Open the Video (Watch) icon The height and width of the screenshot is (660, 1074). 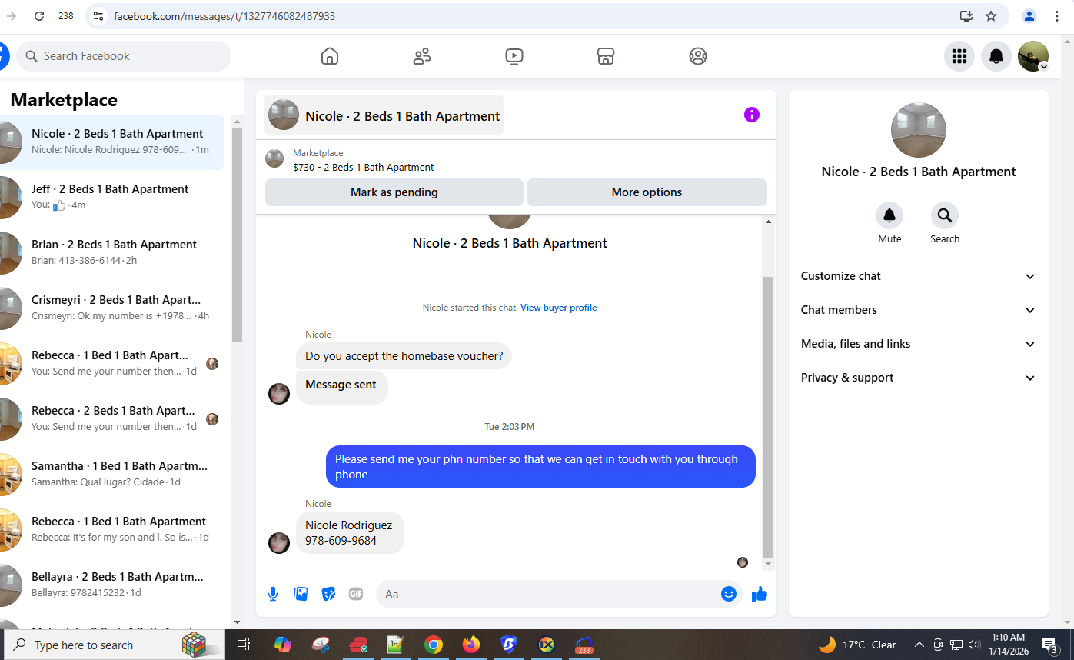point(514,56)
